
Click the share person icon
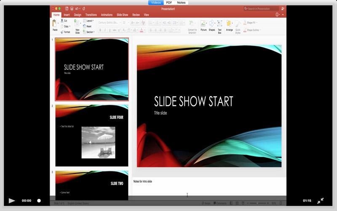point(283,8)
